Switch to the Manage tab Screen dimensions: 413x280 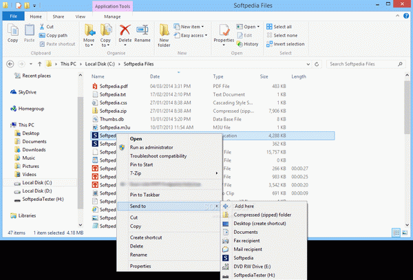112,17
